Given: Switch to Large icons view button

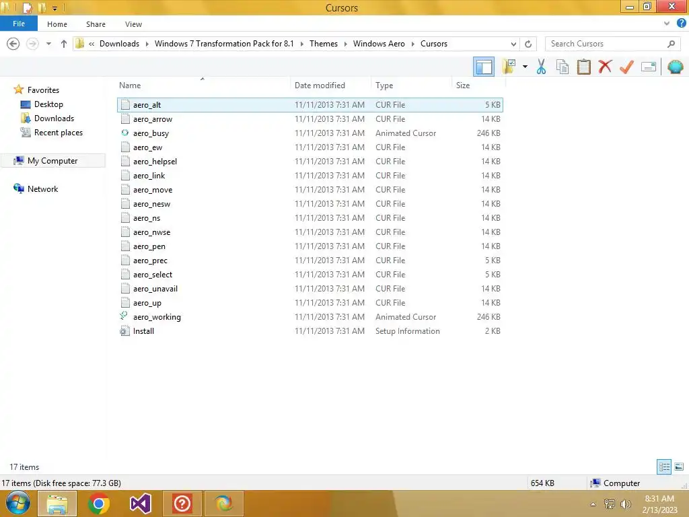Looking at the screenshot, I should (679, 467).
